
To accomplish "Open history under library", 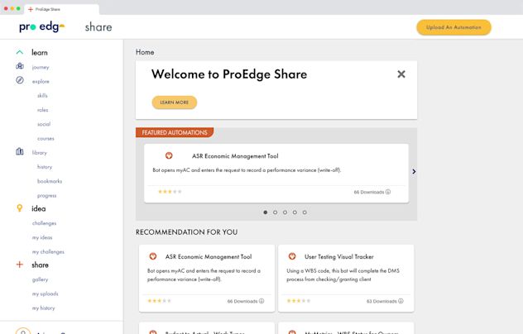I will (x=45, y=167).
